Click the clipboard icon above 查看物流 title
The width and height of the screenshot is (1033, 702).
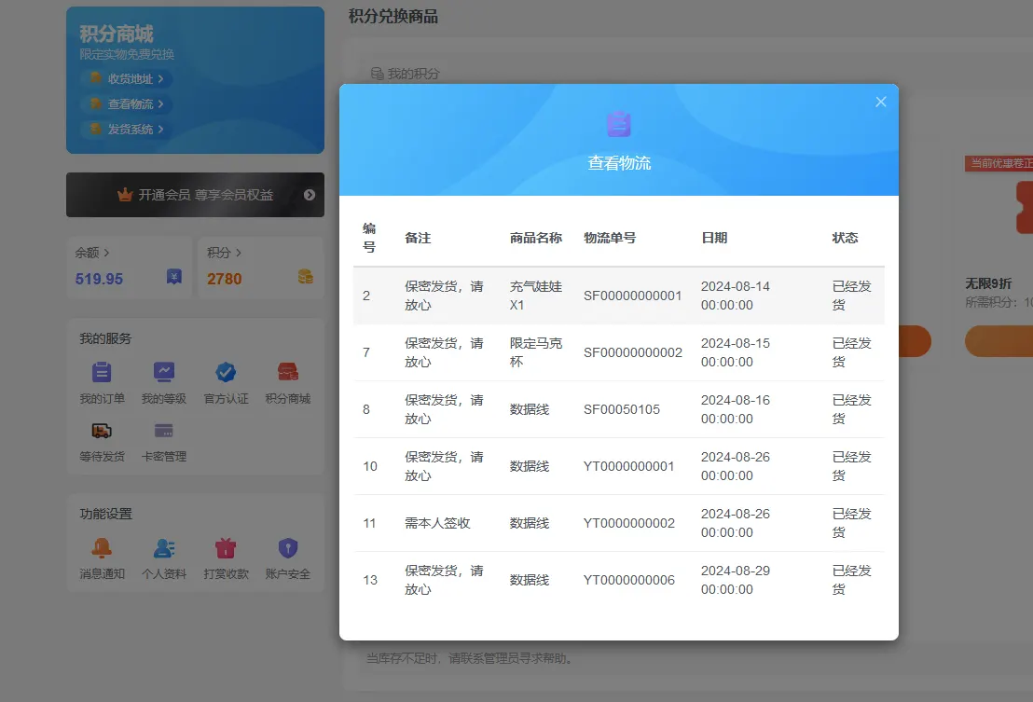click(619, 124)
